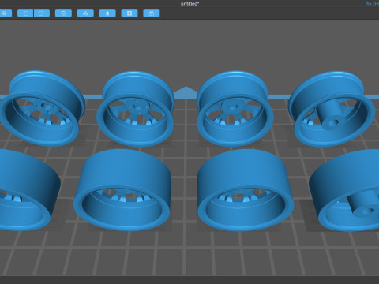Screen dimensions: 379x284
Task: Select the upper-row rim cut off at screen edge
Action: pyautogui.click(x=42, y=108)
